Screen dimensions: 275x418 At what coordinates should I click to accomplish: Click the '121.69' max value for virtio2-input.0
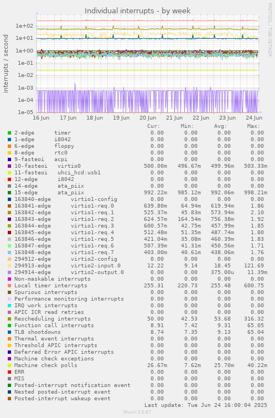click(x=254, y=266)
